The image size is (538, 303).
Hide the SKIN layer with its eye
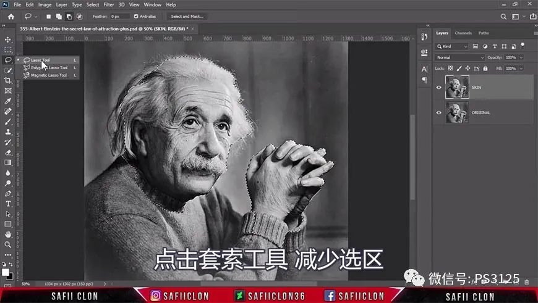pos(439,87)
